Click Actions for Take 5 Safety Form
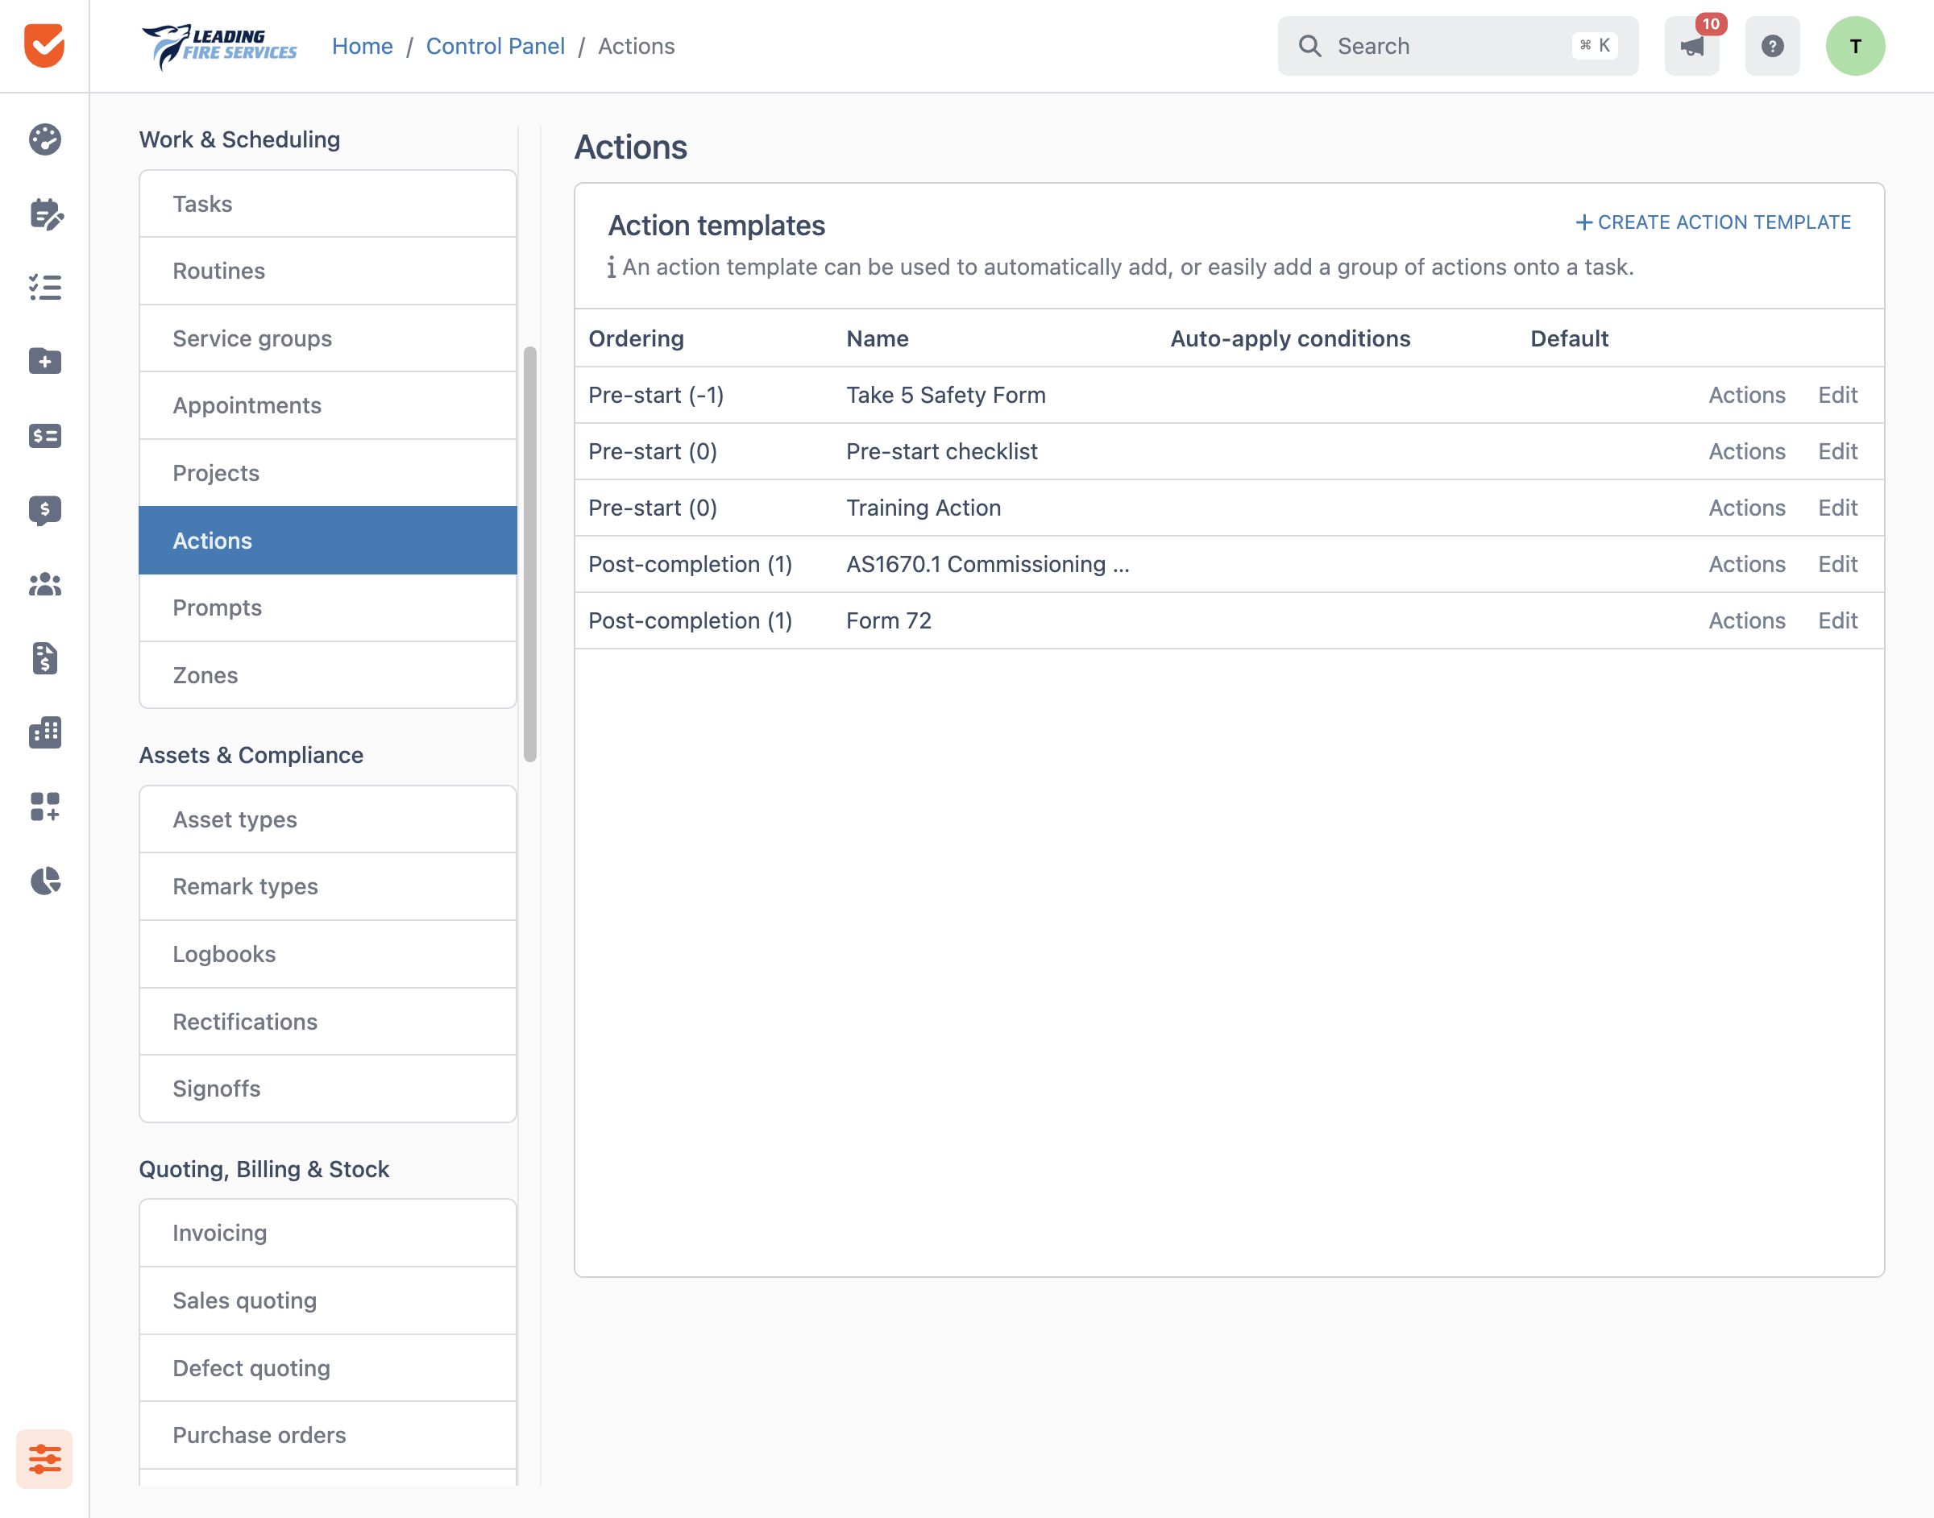The height and width of the screenshot is (1518, 1934). click(x=1746, y=396)
